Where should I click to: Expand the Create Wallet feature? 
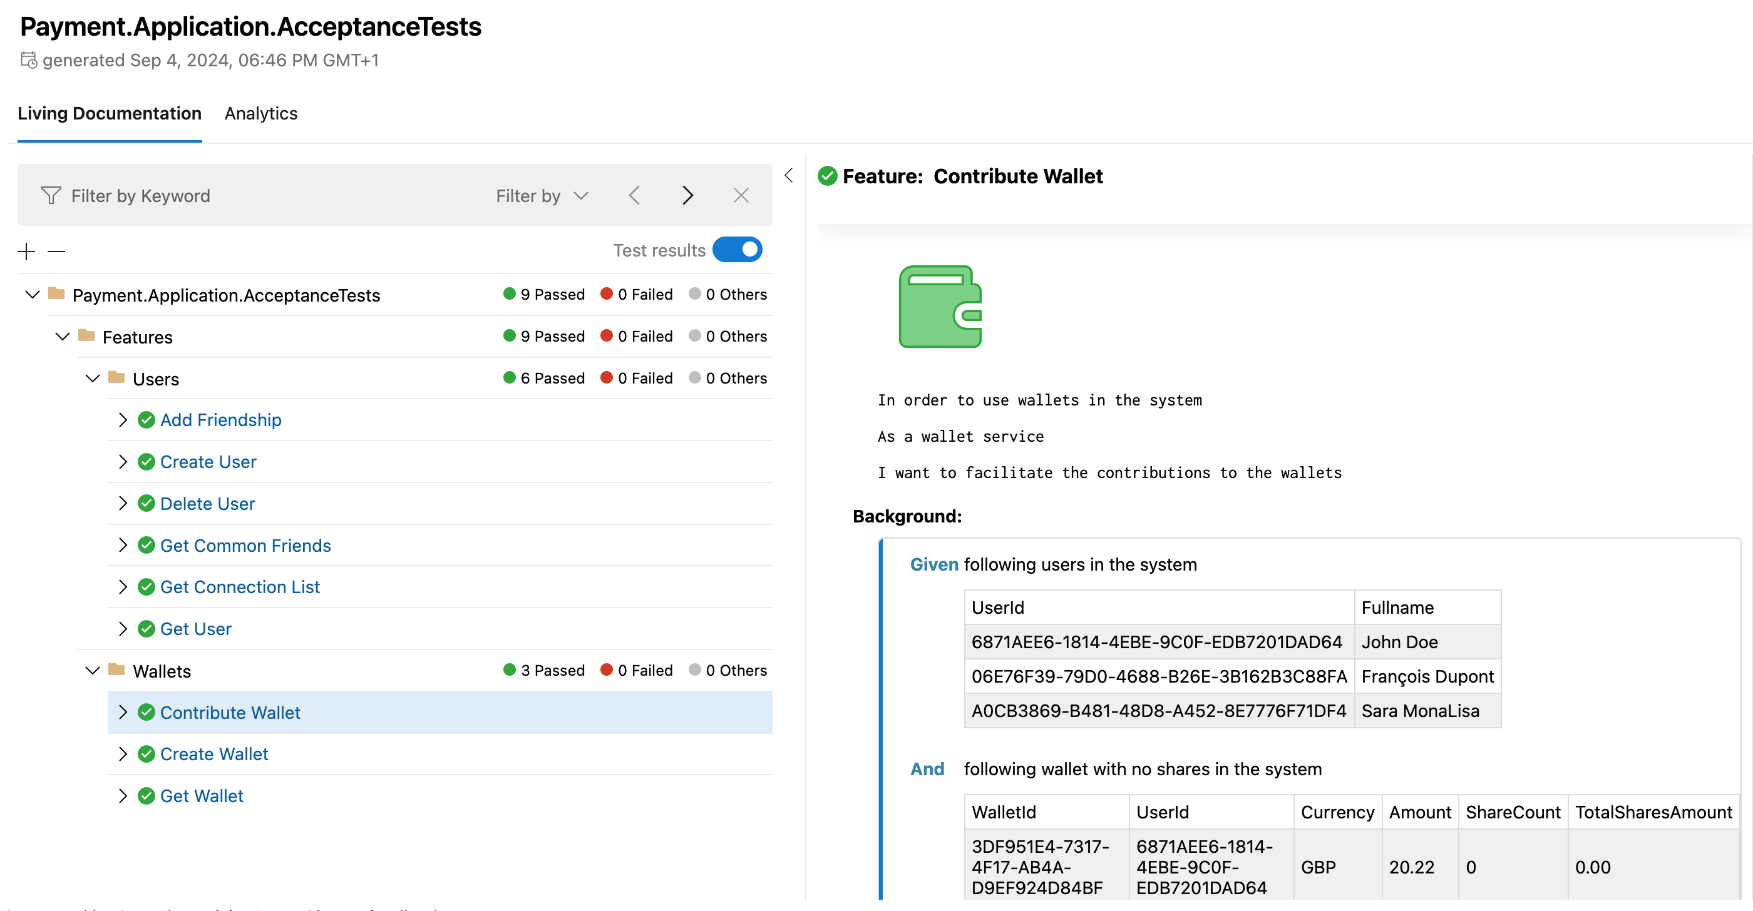point(123,755)
